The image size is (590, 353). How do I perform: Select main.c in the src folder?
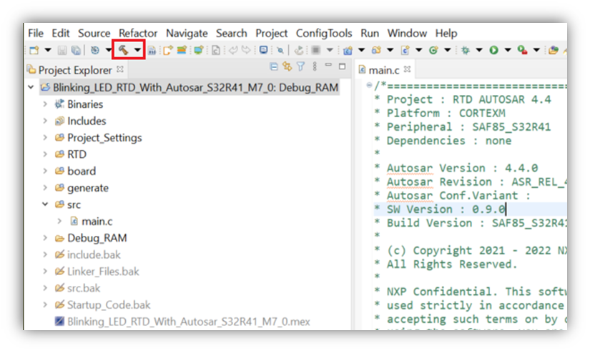coord(97,221)
